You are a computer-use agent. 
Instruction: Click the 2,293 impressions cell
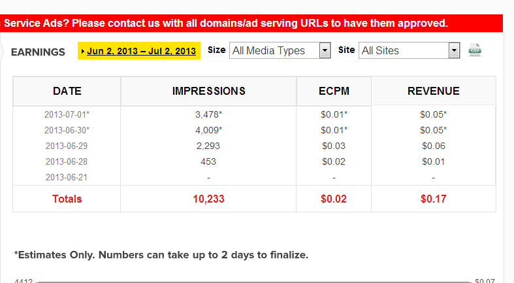click(x=208, y=146)
